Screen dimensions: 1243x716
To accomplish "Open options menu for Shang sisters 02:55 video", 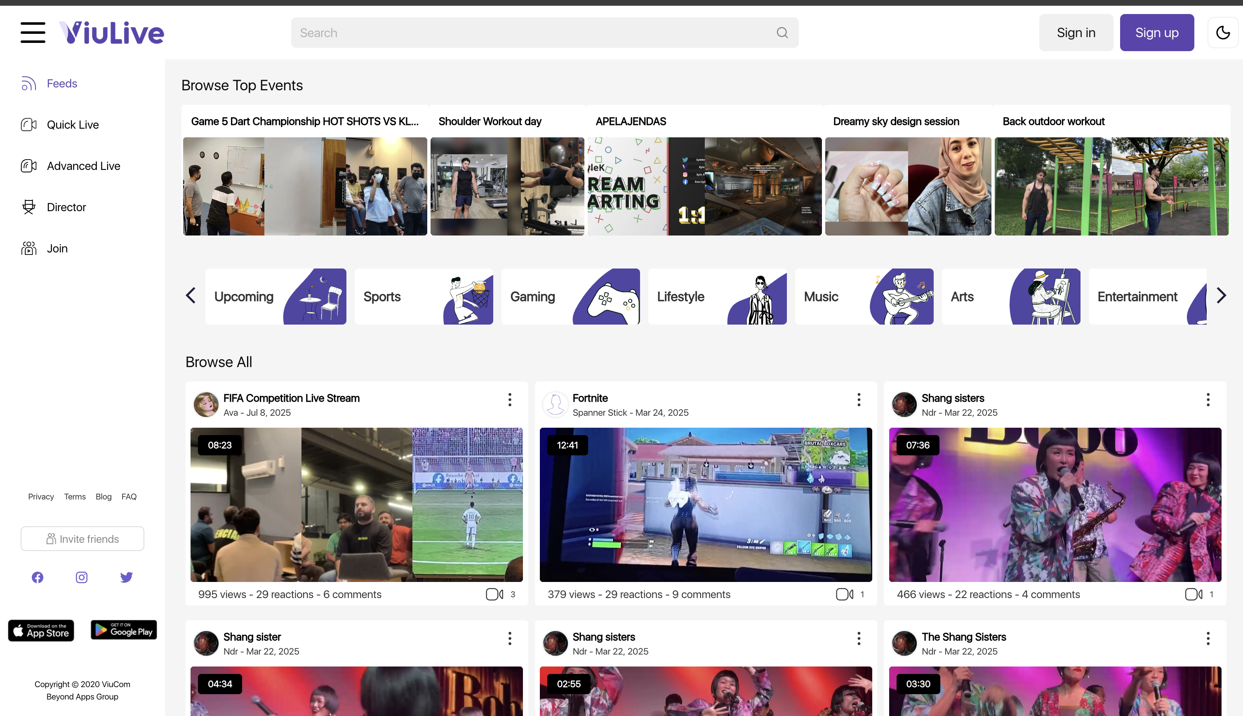I will click(x=859, y=639).
